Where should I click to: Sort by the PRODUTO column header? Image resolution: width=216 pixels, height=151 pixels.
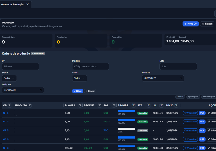[21, 105]
